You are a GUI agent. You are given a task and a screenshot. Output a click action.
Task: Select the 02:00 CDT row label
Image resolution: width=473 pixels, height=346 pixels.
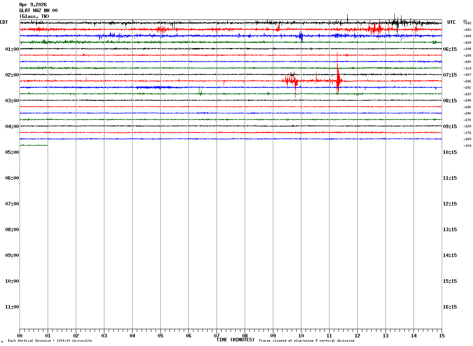(x=12, y=75)
